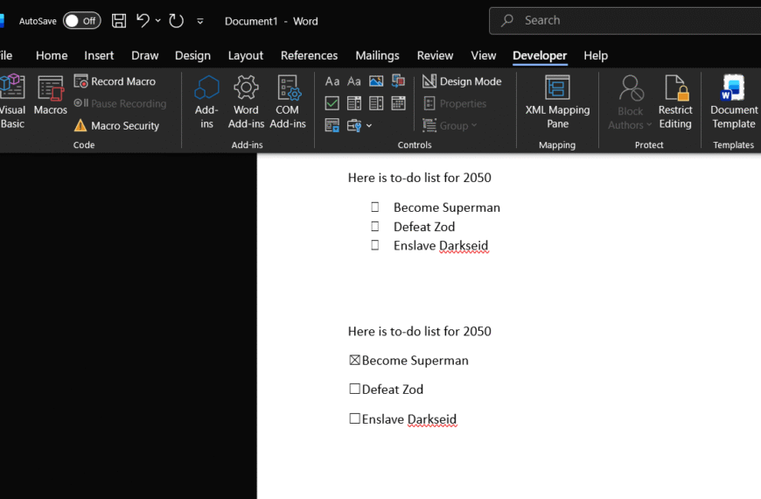Uncheck the Become Superman checkbox

coord(355,360)
